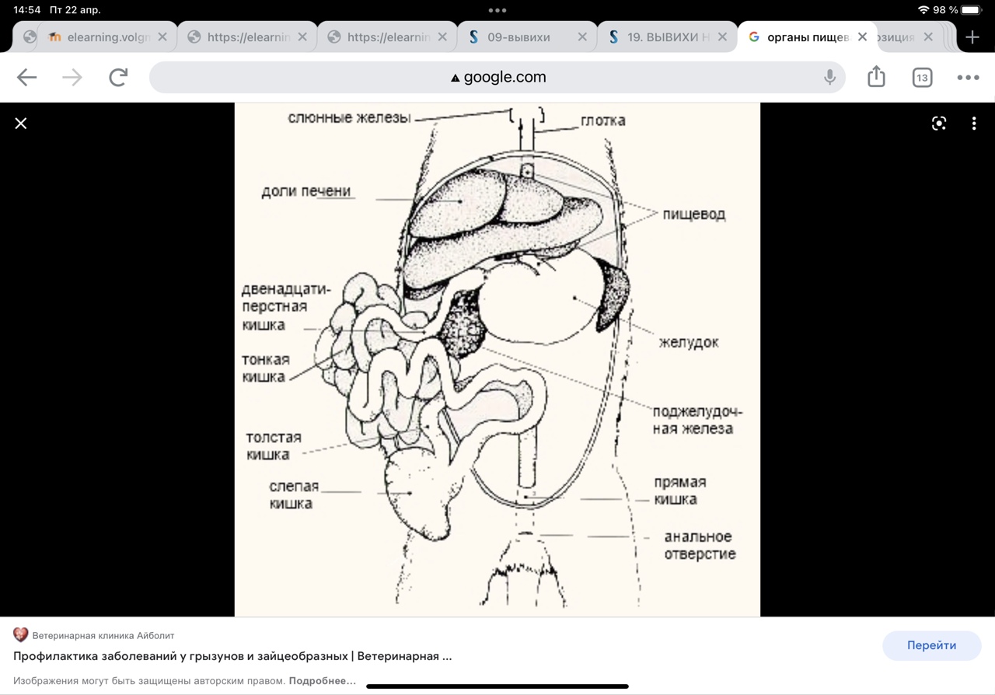995x695 pixels.
Task: Open the Подробнее copyright link
Action: coord(322,681)
